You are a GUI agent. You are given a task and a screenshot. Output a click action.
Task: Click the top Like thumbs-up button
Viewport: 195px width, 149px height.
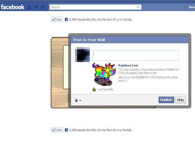coord(57,20)
